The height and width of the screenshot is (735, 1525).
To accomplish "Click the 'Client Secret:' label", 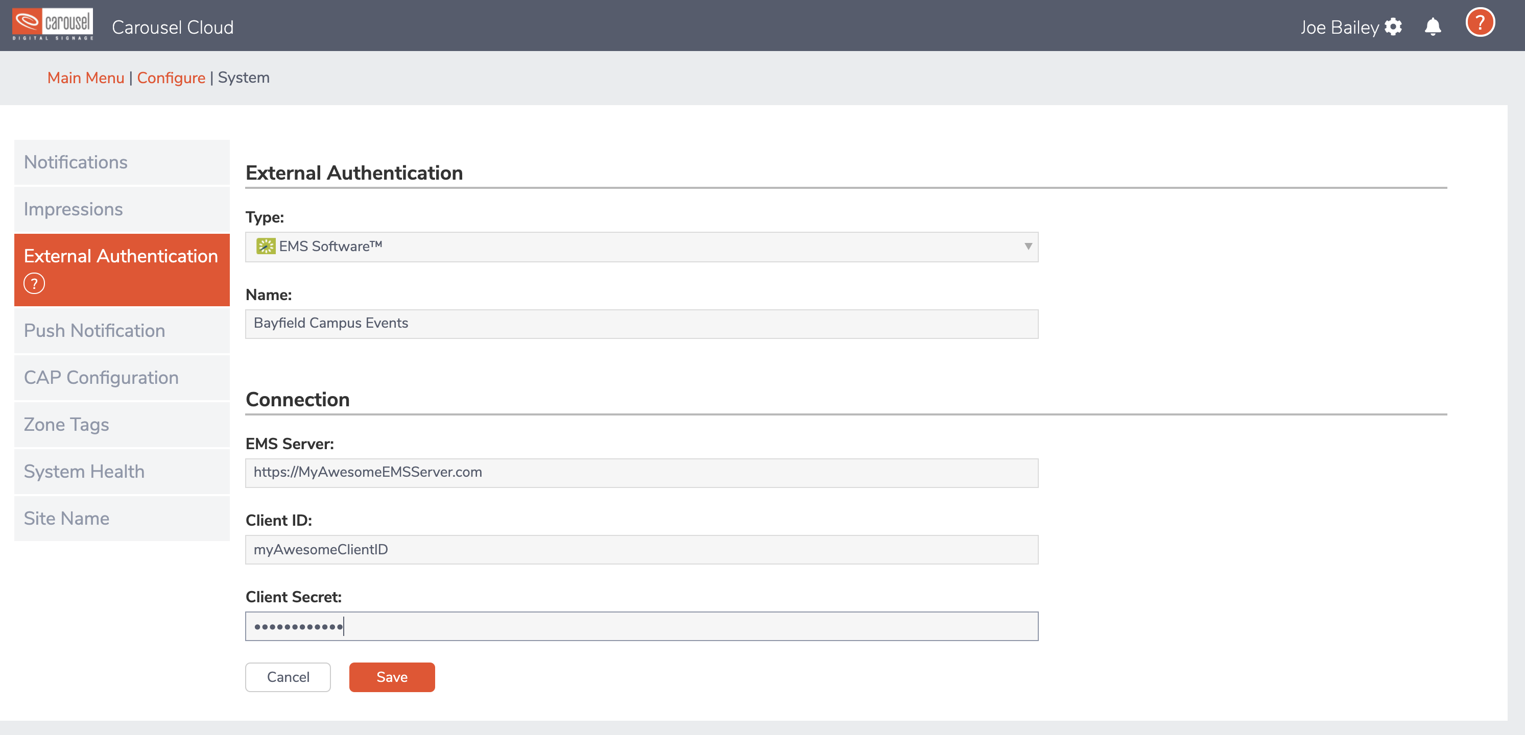I will point(294,597).
